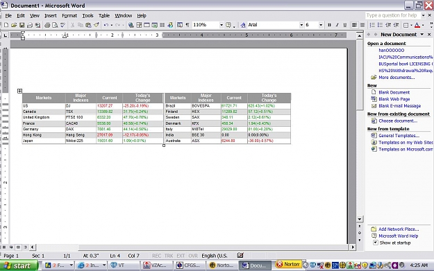The width and height of the screenshot is (434, 271).
Task: Select the Format Painter brush icon
Action: click(96, 25)
